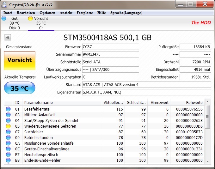Click the Grenzwert column header
The height and width of the screenshot is (169, 215).
coord(159,102)
